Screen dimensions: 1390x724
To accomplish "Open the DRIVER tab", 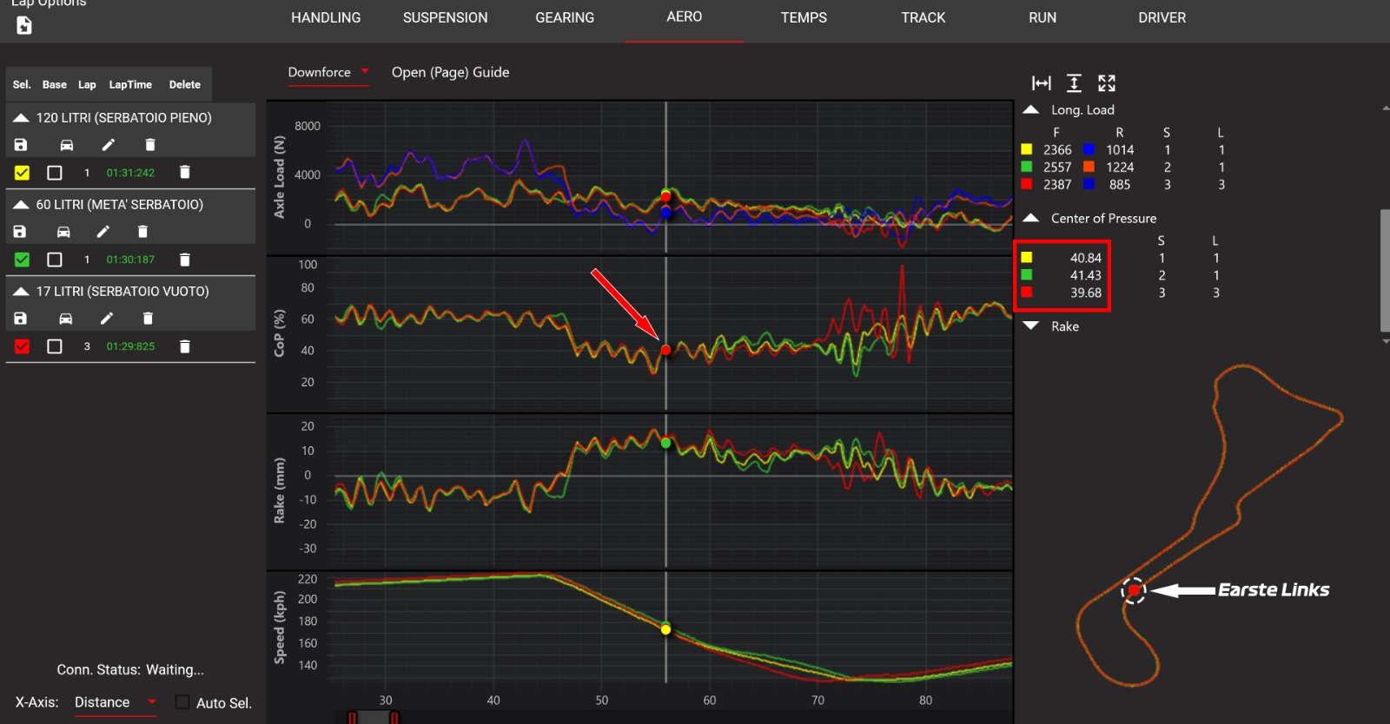I will coord(1162,17).
